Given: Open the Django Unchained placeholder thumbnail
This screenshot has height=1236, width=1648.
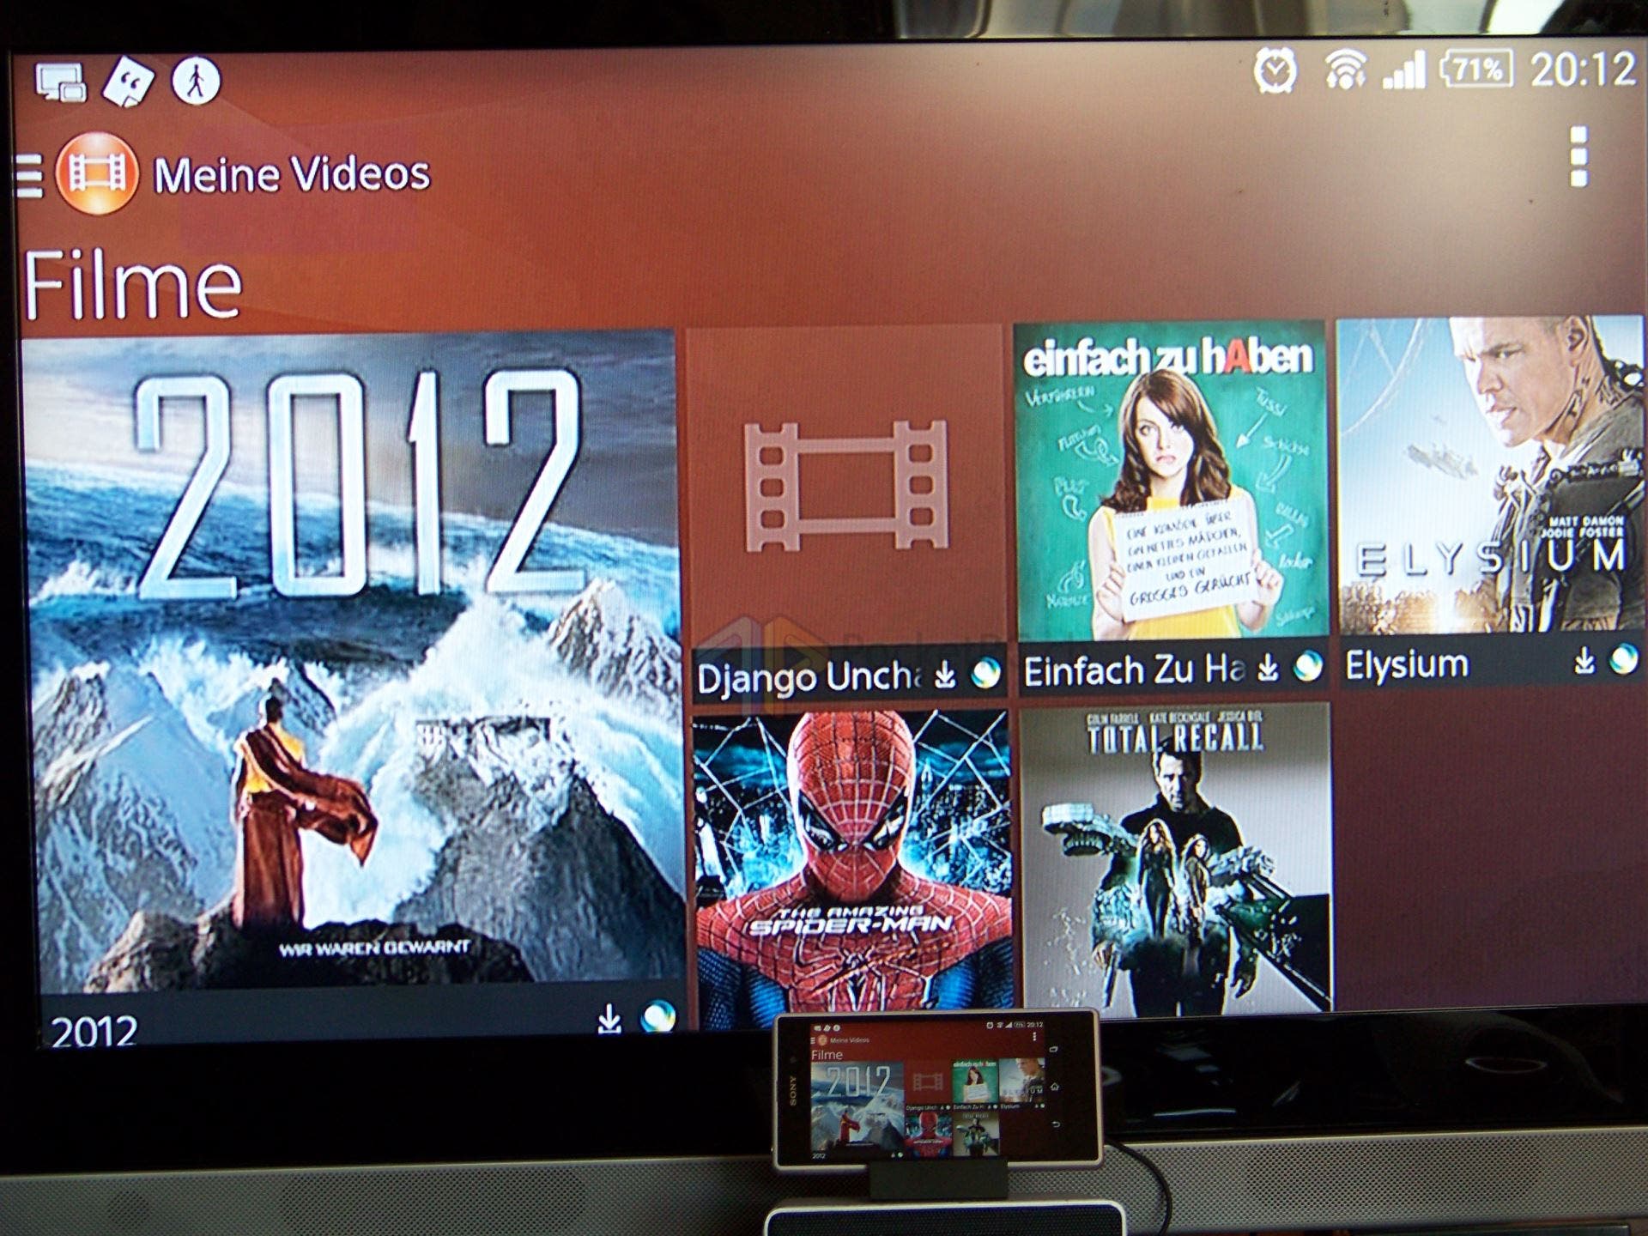Looking at the screenshot, I should (x=846, y=485).
